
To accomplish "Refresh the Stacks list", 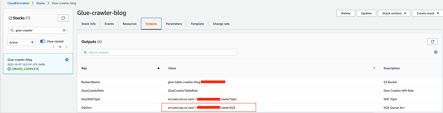I will pyautogui.click(x=63, y=18).
